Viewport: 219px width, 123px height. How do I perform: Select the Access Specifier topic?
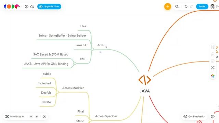coord(106,116)
